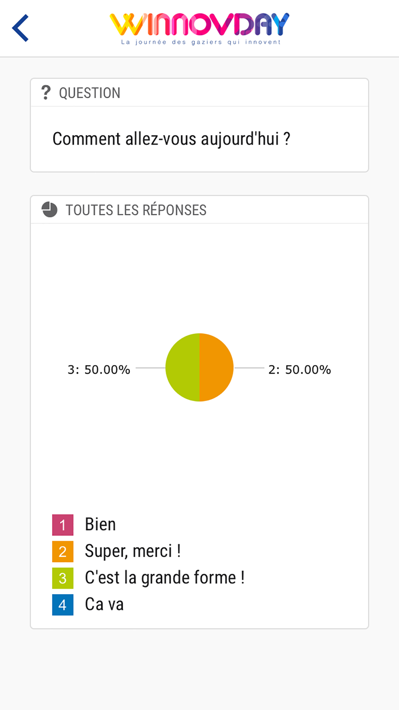Viewport: 399px width, 710px height.
Task: Click the '3: 50.00%' chart label
Action: 99,370
